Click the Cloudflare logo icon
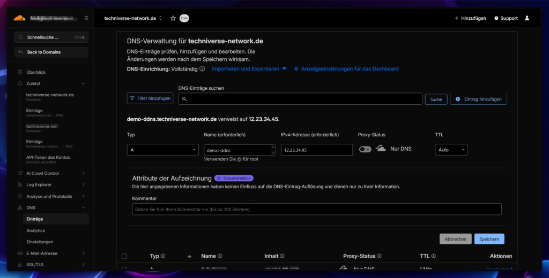Viewport: 549px width, 278px height. tap(20, 18)
